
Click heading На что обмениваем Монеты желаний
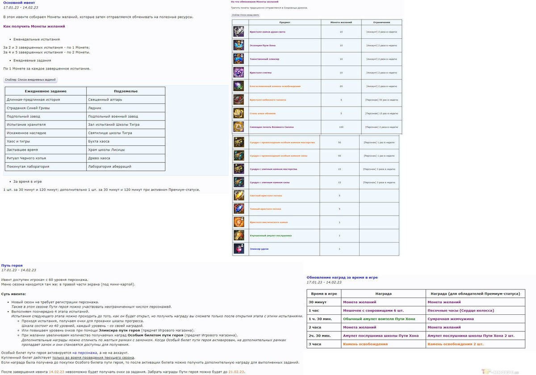coord(254,2)
